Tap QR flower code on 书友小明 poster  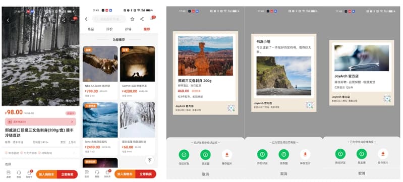point(310,105)
